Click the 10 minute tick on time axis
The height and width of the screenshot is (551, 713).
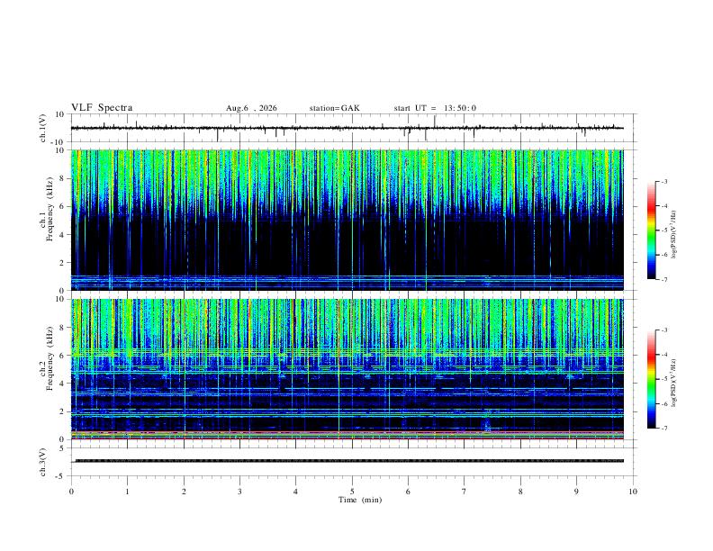pyautogui.click(x=633, y=492)
